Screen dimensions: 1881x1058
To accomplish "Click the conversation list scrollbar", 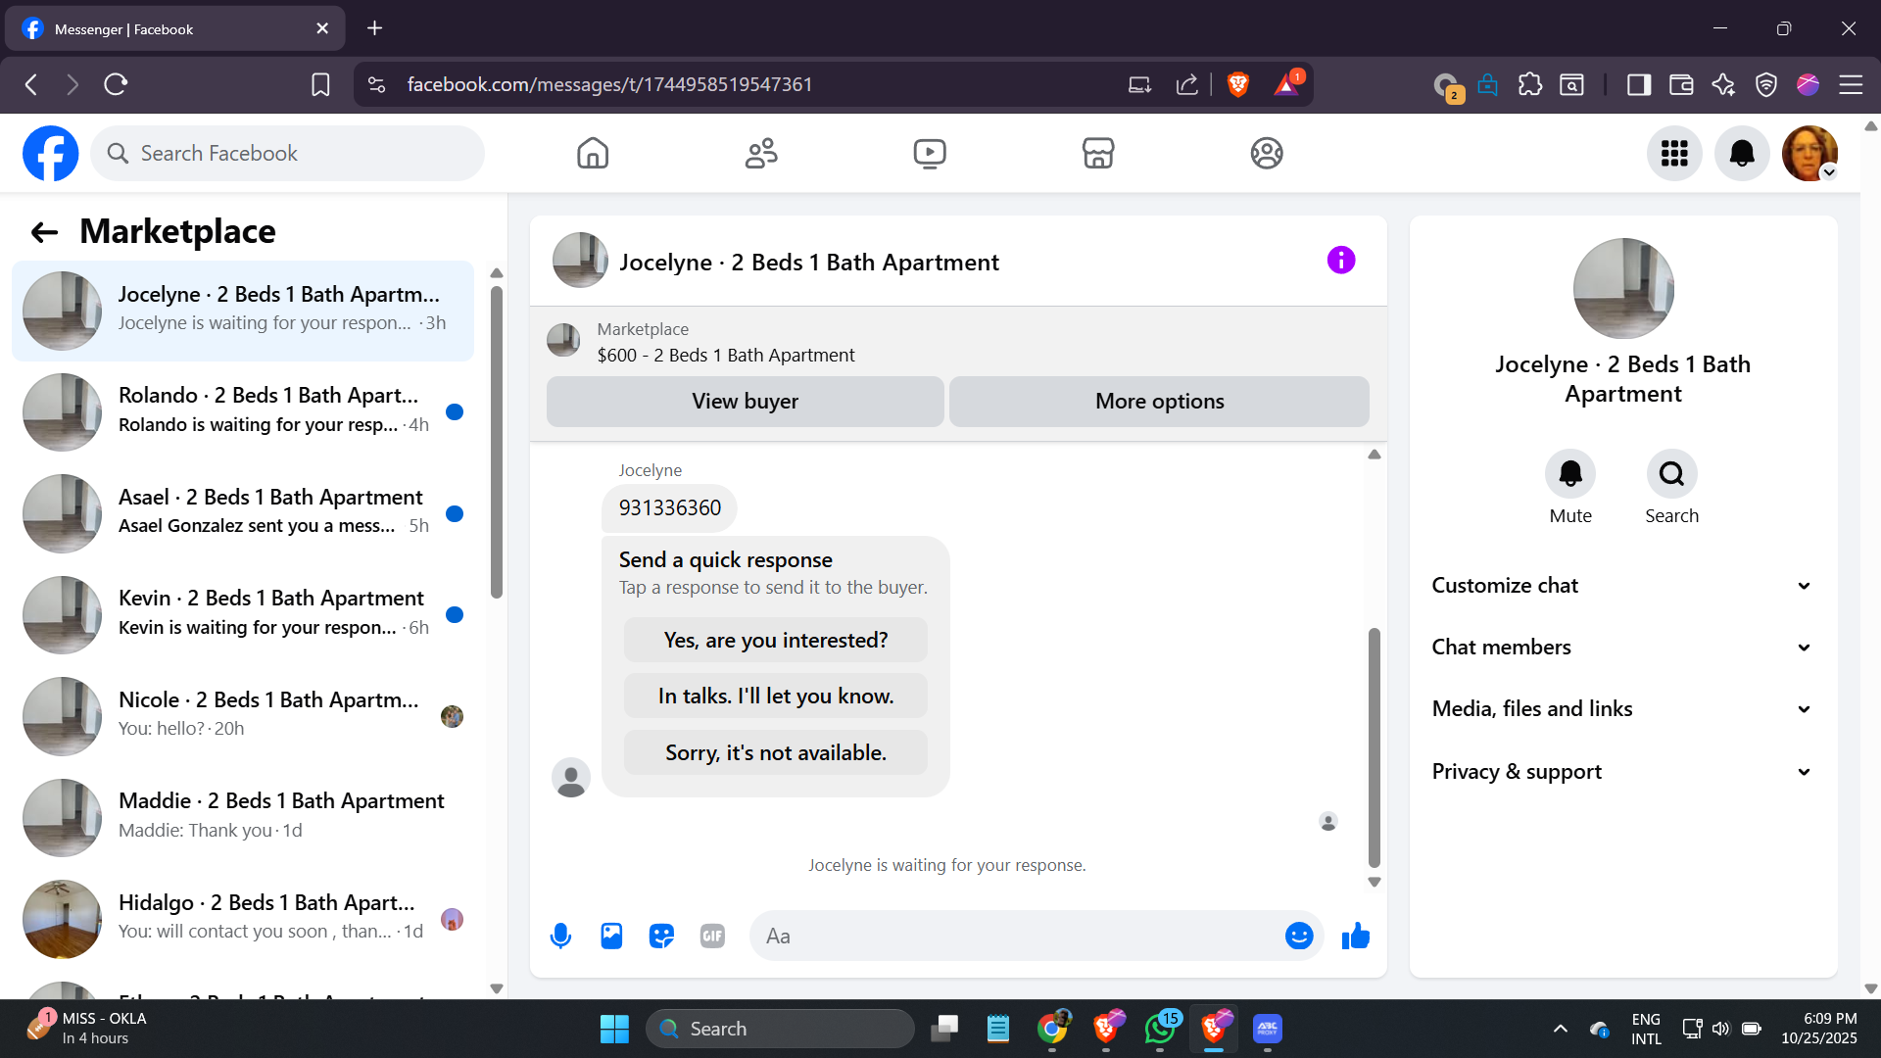I will pos(497,441).
